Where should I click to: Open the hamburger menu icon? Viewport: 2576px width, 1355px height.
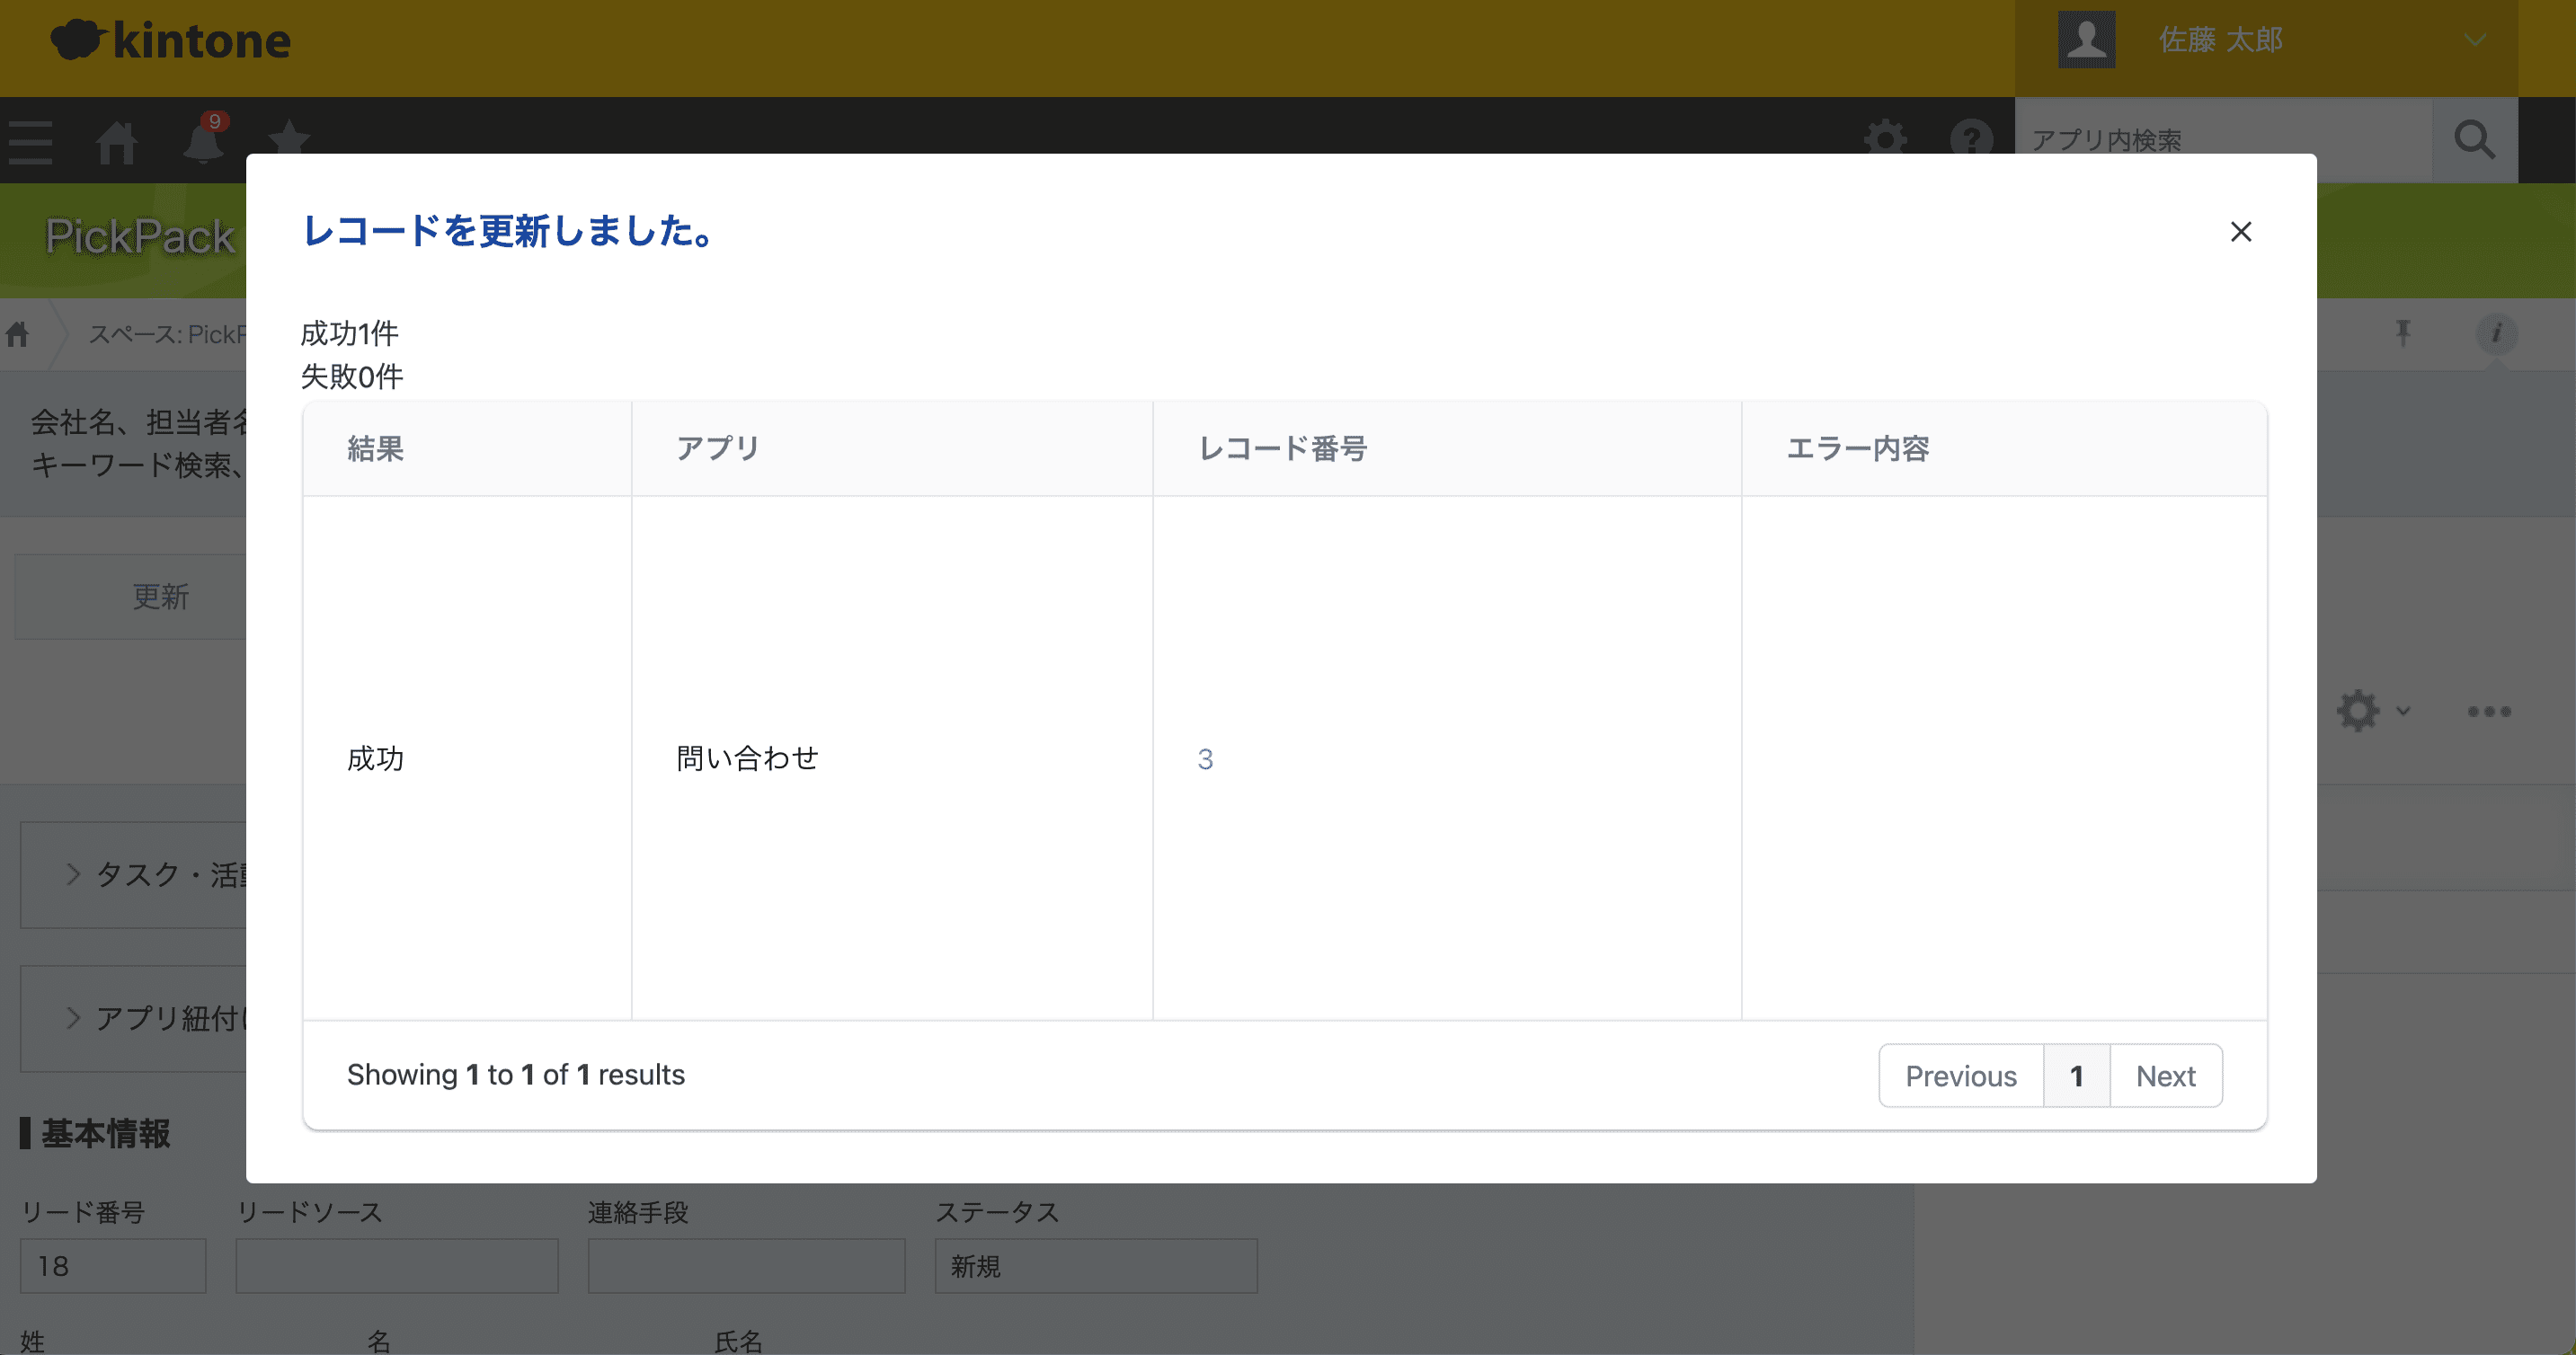(30, 142)
